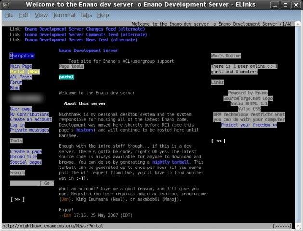Open the User page link

(x=21, y=109)
